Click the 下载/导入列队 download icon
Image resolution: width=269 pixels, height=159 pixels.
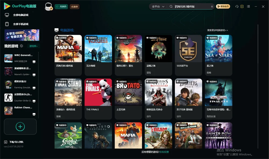(6, 142)
